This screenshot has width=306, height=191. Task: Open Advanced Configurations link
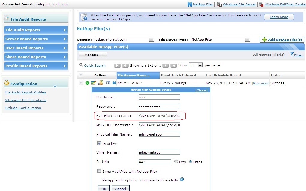(25, 100)
